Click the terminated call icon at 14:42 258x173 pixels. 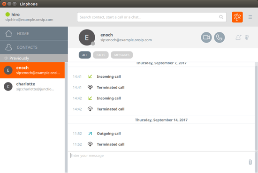(90, 109)
